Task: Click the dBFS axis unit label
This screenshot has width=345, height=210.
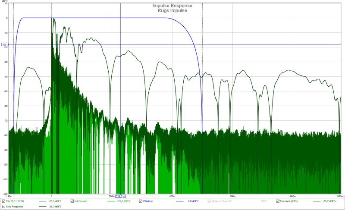Action: 6,2
